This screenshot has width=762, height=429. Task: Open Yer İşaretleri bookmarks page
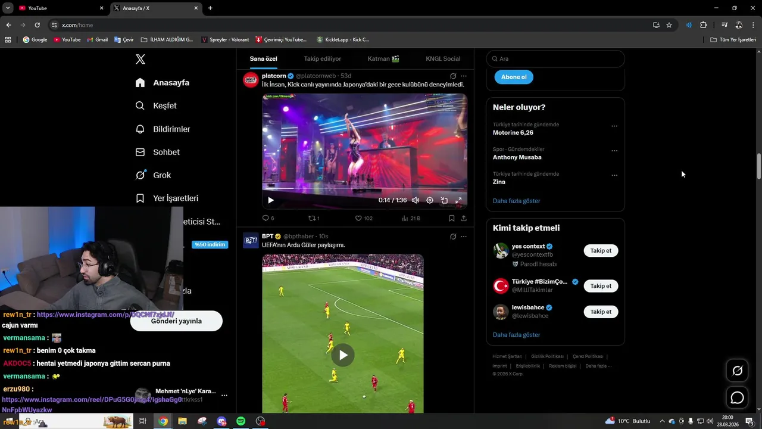[x=167, y=198]
